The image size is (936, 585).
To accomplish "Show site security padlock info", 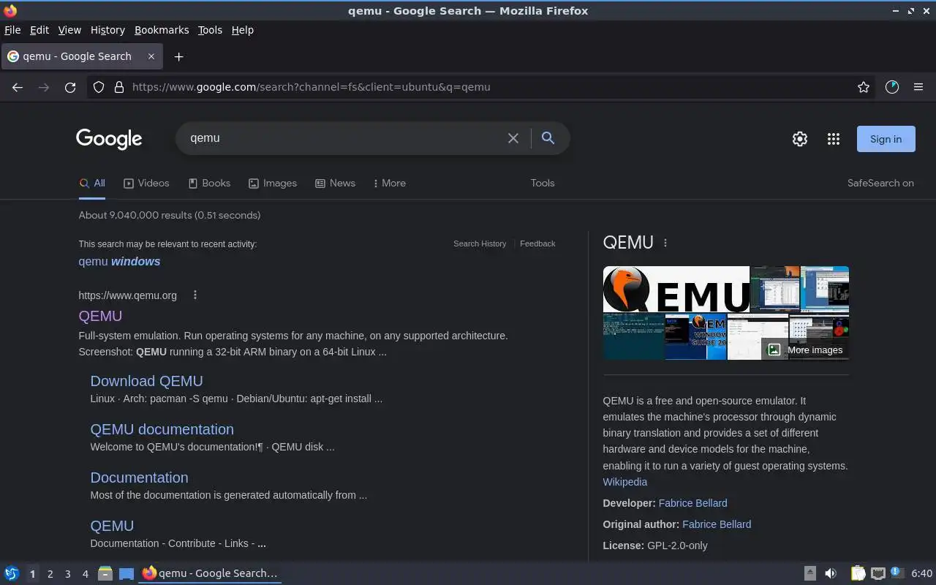I will pyautogui.click(x=119, y=87).
